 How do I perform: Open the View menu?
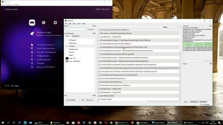[x=74, y=24]
